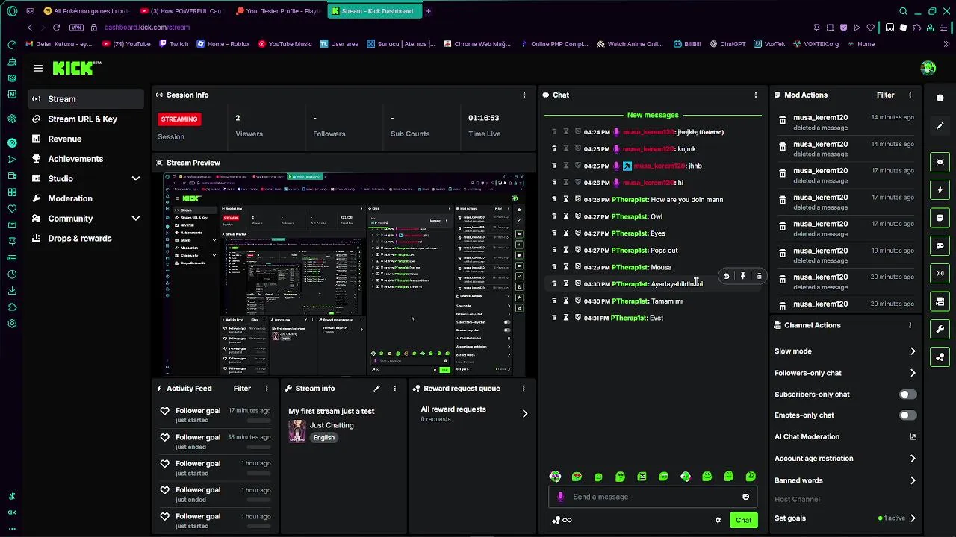The image size is (956, 537).
Task: Open Session Info three-dot menu
Action: [x=524, y=95]
